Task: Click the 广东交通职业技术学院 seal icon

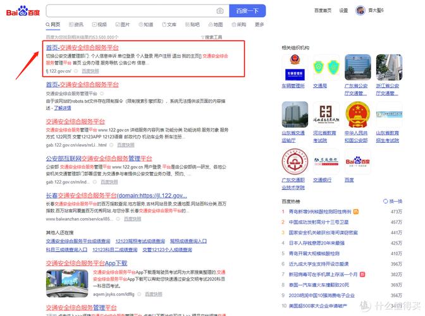Action: 295,162
